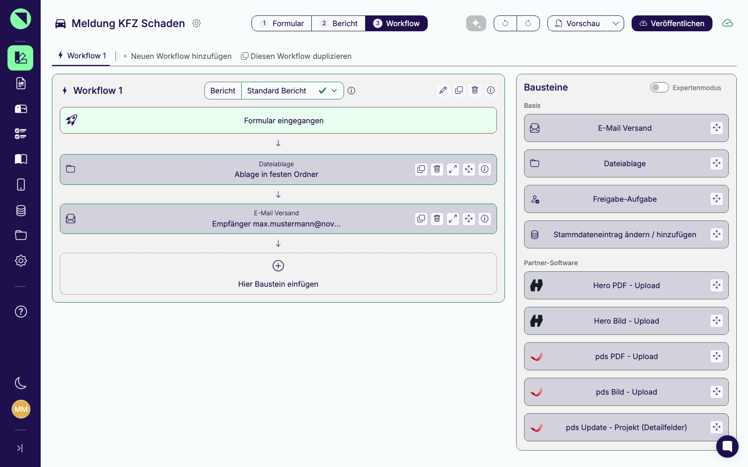The height and width of the screenshot is (467, 748).
Task: Open the Standard Bericht dropdown
Action: (293, 91)
